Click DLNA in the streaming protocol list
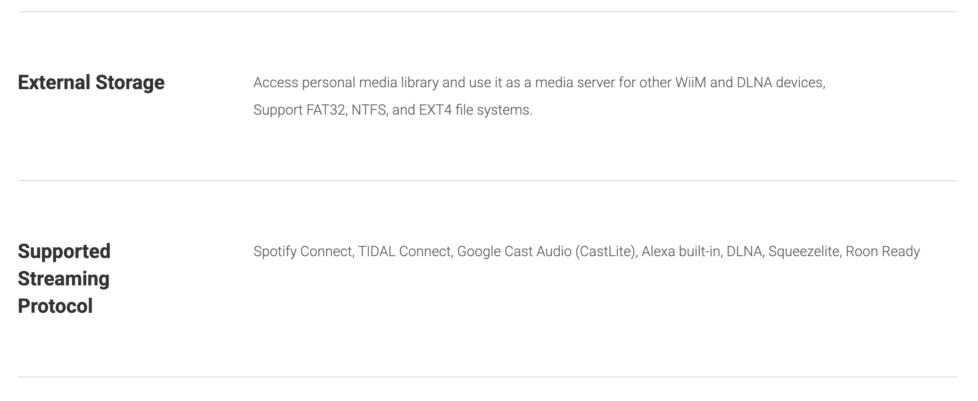 744,251
